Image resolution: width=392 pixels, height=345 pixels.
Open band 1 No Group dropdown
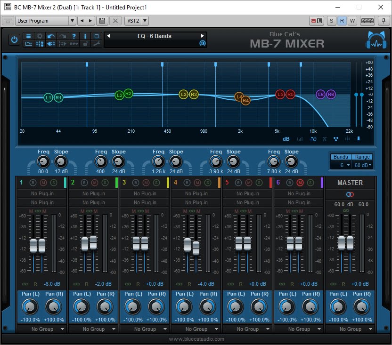tap(42, 329)
